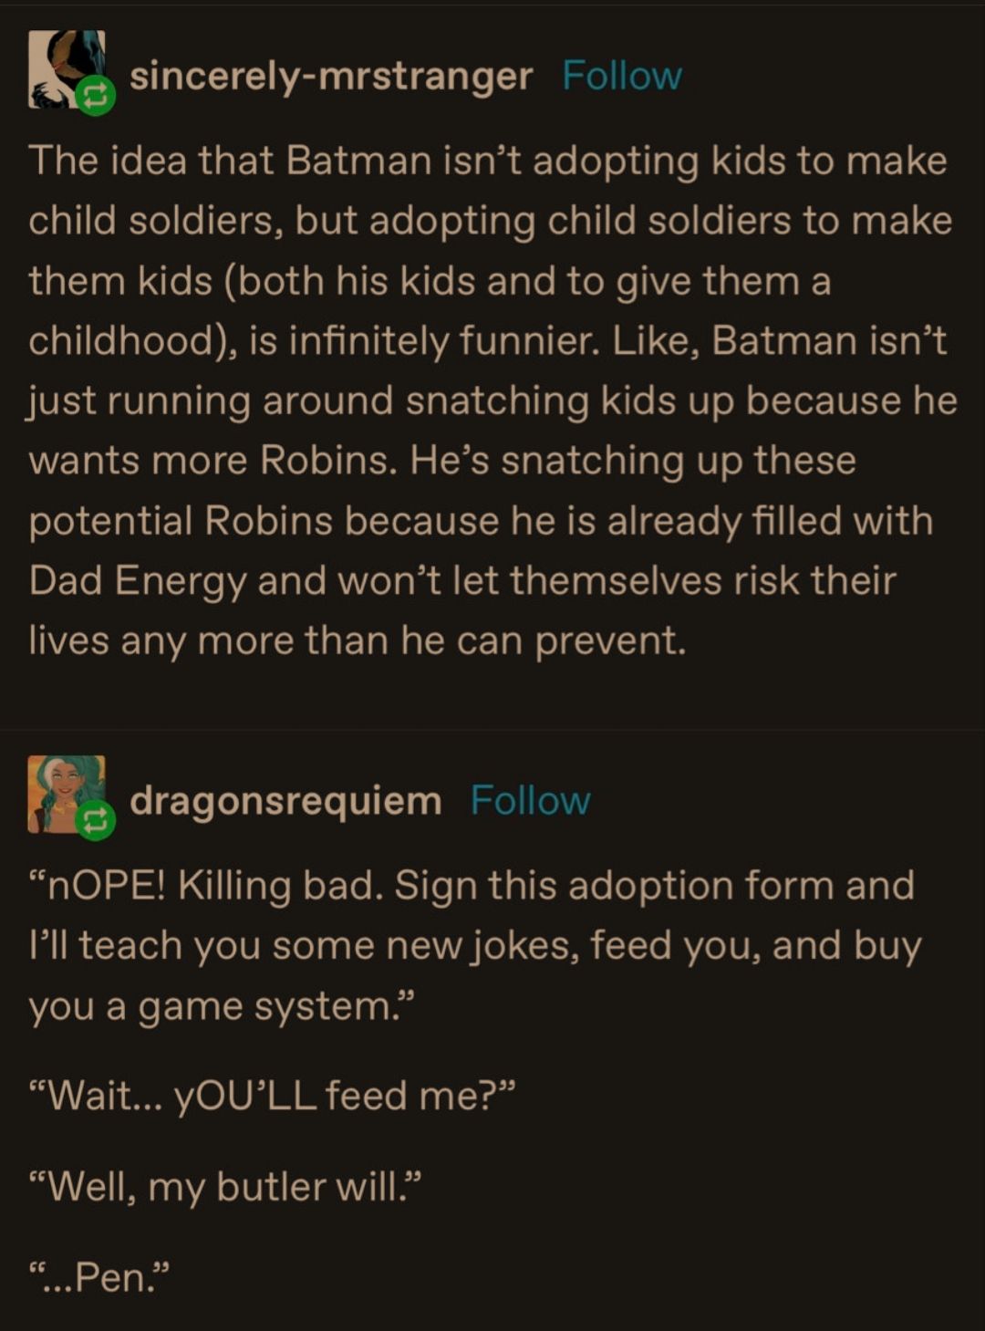Click the line "Wait... yOU'LL feed me?"
The height and width of the screenshot is (1331, 985).
[272, 1095]
